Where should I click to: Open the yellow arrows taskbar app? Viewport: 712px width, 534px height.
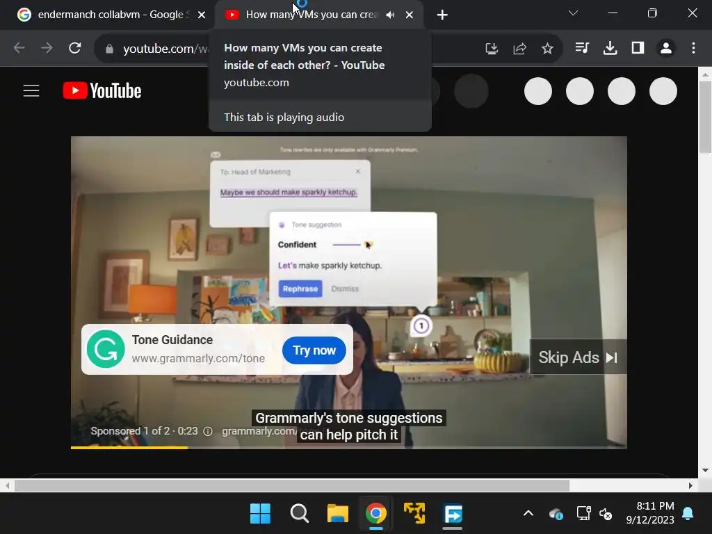tap(414, 514)
